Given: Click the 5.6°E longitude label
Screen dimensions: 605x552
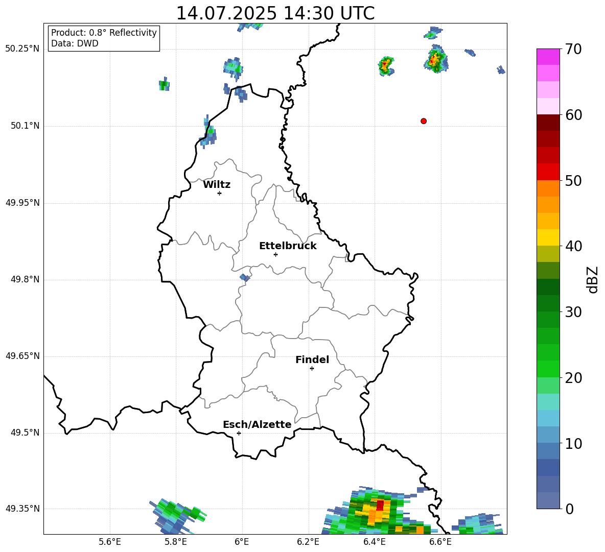Looking at the screenshot, I should click(110, 542).
